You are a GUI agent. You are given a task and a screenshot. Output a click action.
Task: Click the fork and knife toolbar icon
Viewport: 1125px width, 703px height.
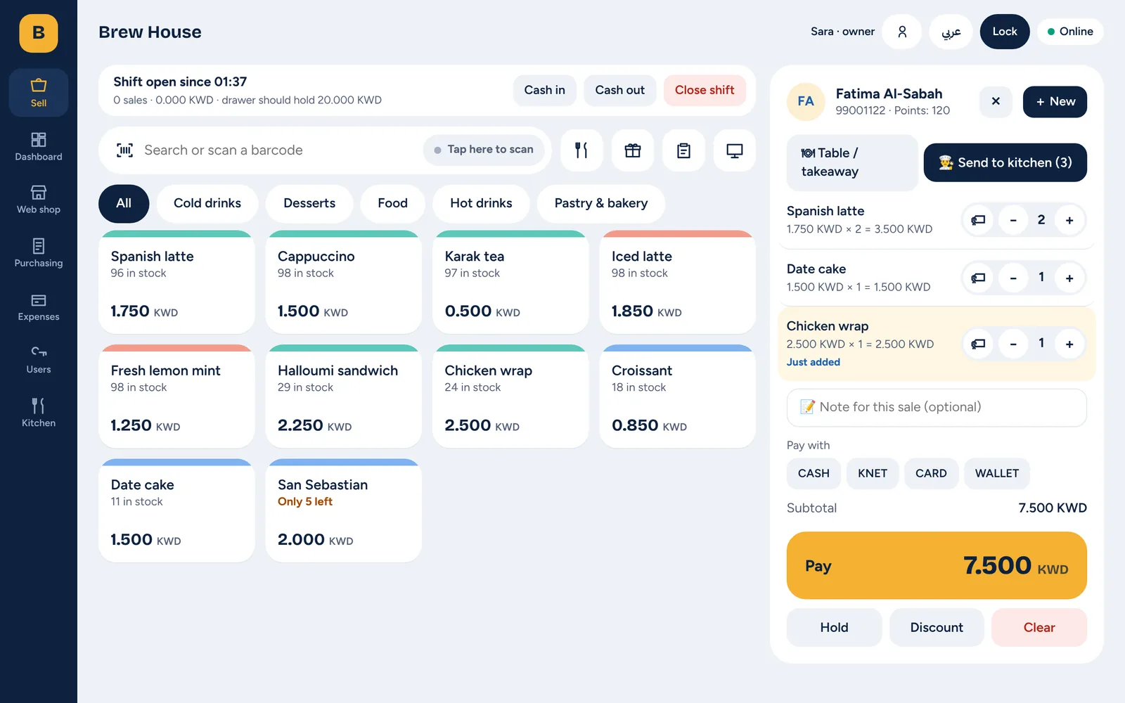click(x=581, y=150)
